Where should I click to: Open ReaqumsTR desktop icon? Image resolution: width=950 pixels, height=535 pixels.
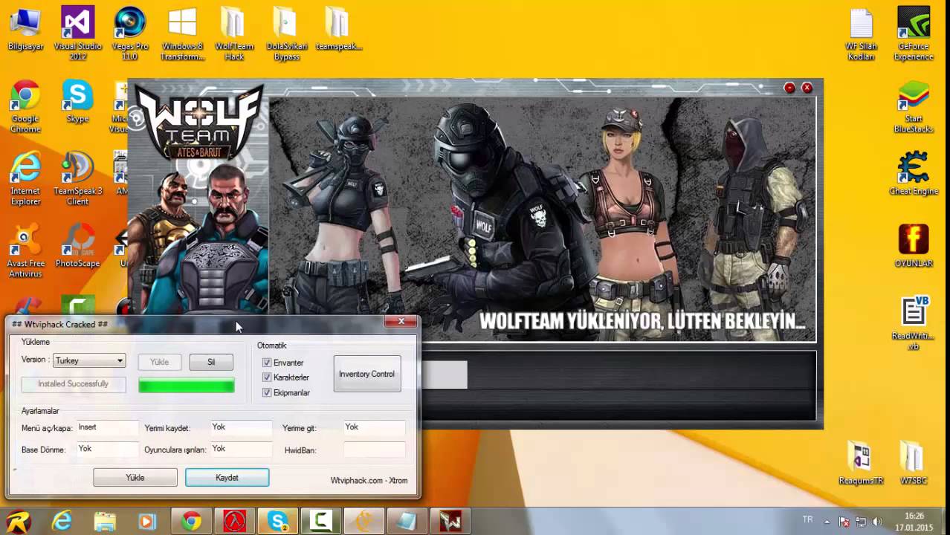pyautogui.click(x=861, y=464)
